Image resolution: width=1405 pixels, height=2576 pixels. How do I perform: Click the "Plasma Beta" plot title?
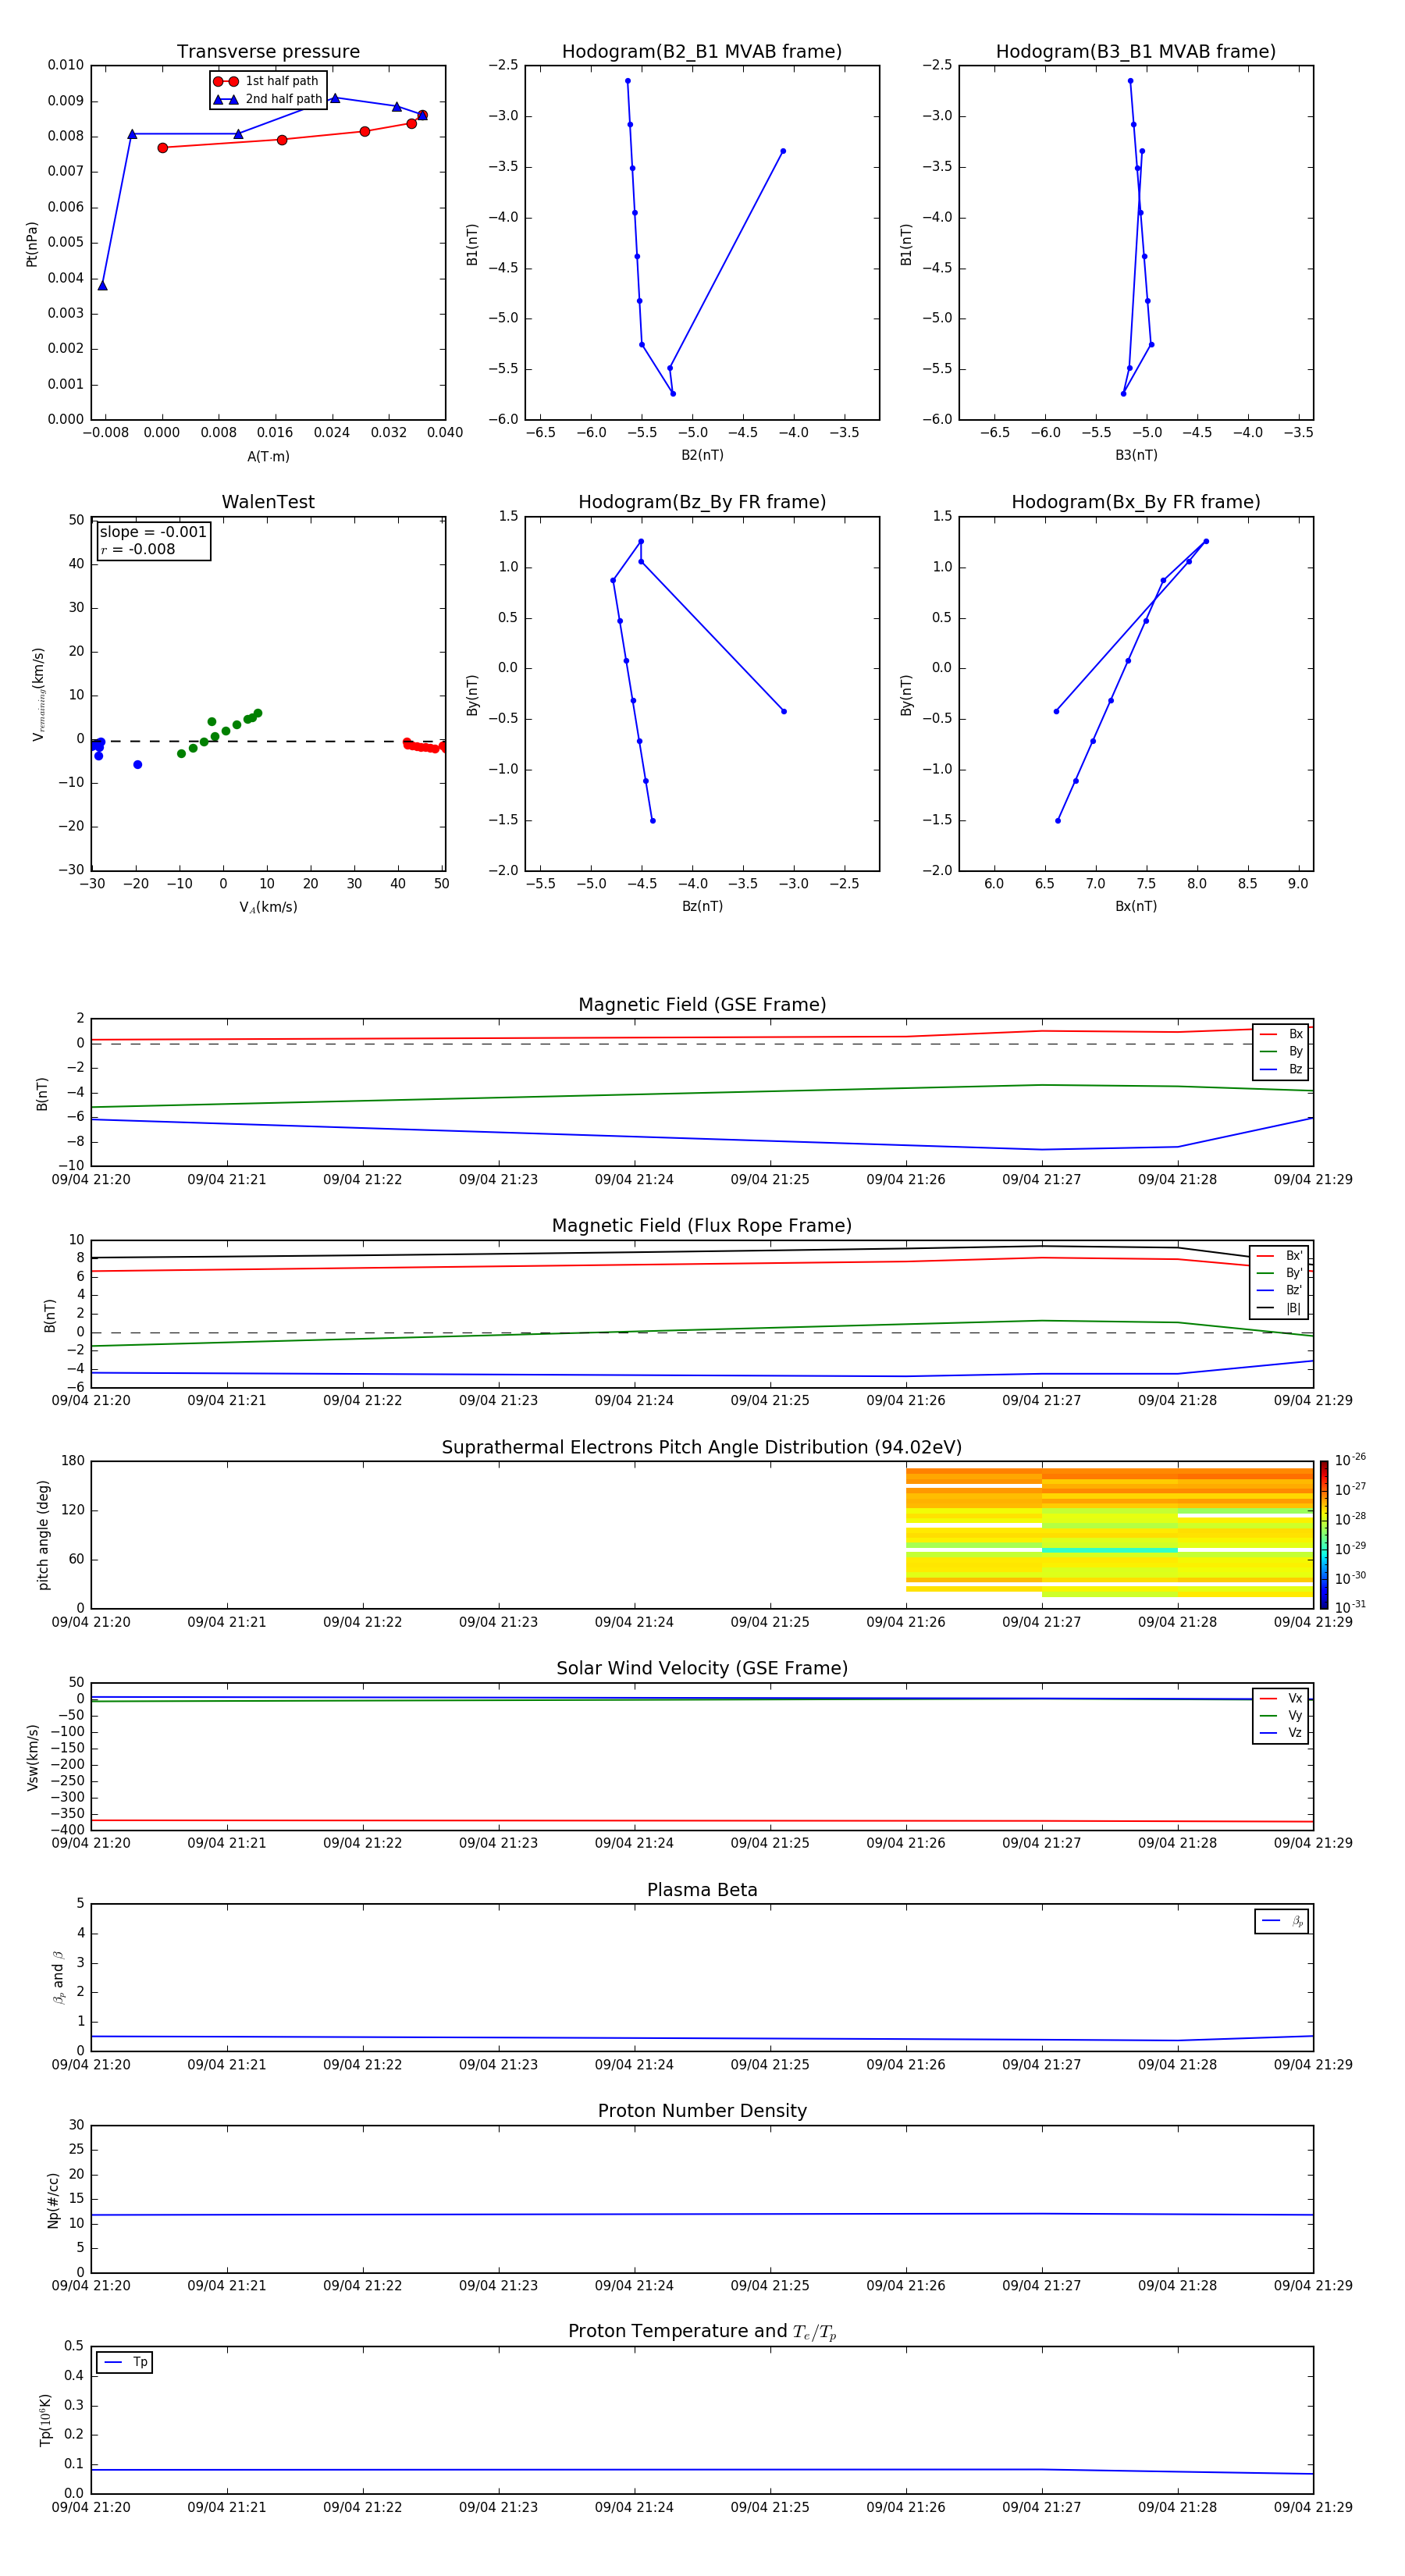[702, 1891]
